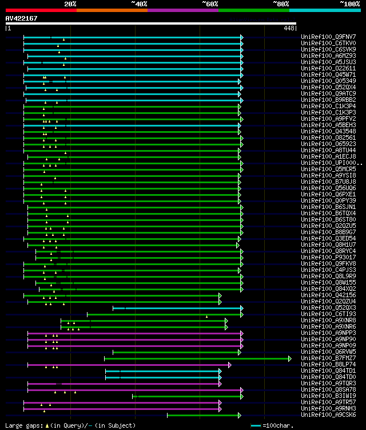The image size is (366, 430).
Task: Click the cyan =100char. scale bar legend
Action: coord(256,425)
